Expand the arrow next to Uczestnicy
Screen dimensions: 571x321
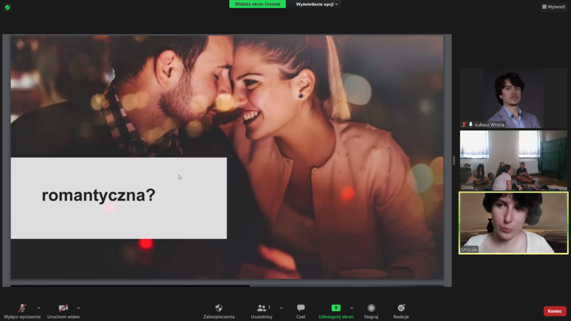[x=281, y=308]
